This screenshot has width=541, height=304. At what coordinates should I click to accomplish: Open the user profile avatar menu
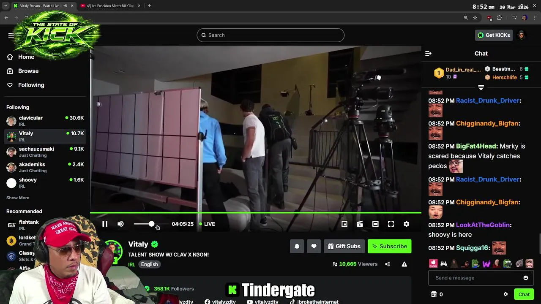click(x=521, y=35)
